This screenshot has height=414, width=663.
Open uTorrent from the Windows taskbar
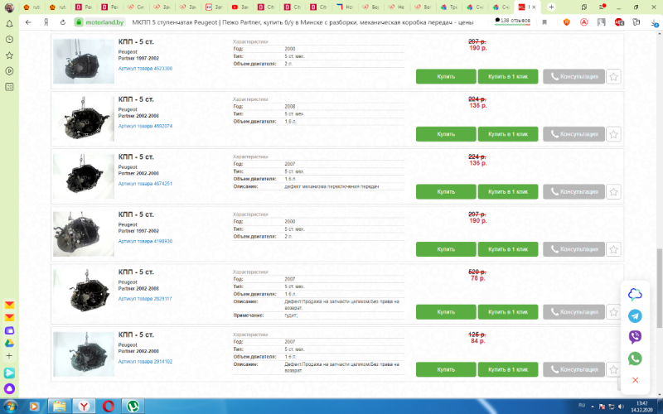(133, 406)
